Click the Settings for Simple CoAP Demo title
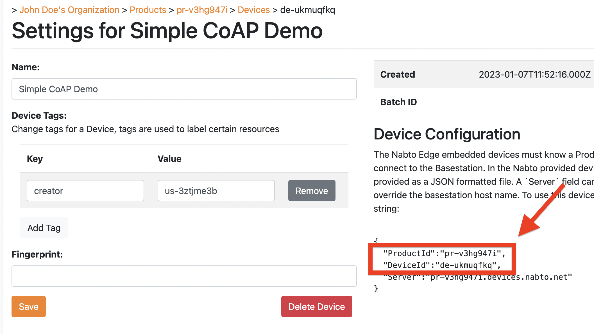The image size is (594, 334). 167,31
